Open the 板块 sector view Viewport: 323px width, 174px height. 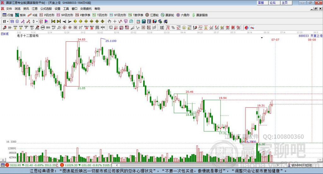pos(20,15)
